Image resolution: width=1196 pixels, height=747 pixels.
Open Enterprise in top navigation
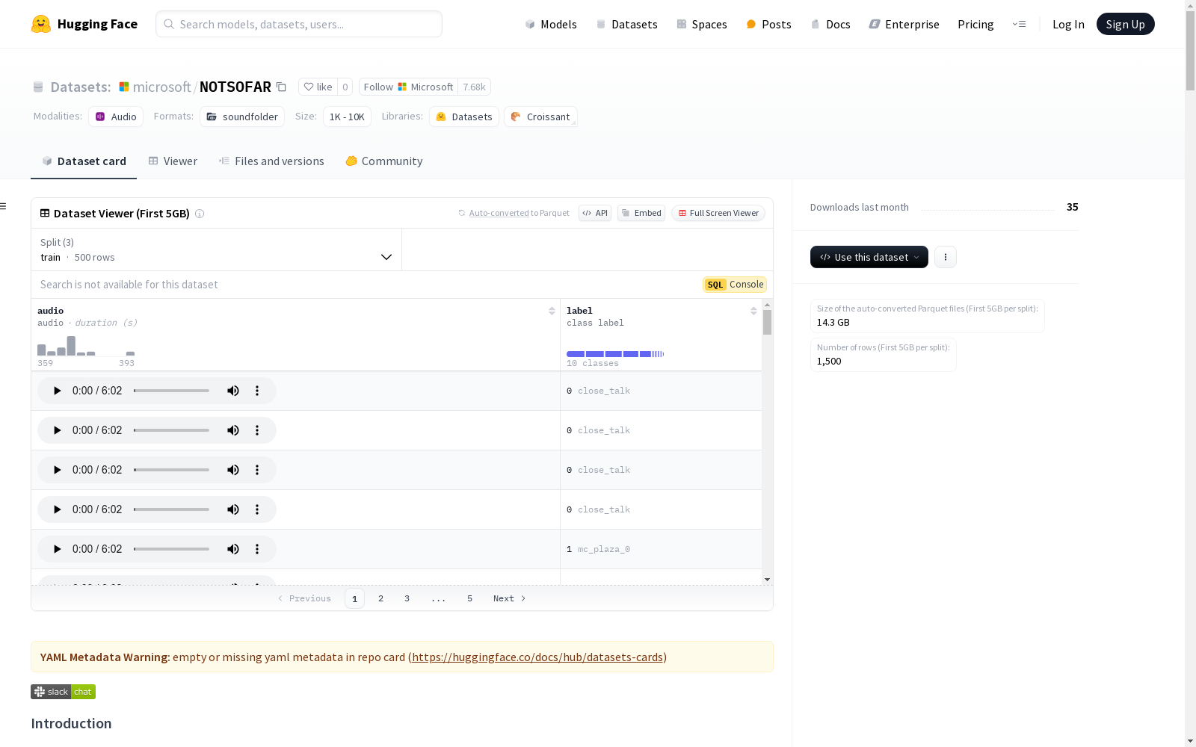click(904, 24)
